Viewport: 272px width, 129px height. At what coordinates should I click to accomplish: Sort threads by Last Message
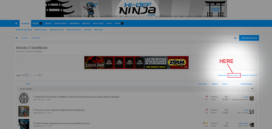tap(247, 84)
